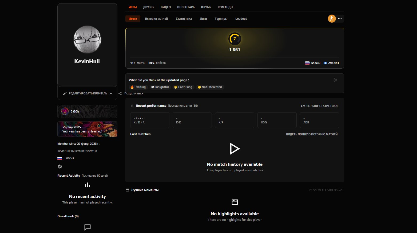Screen dimensions: 417x233
Task: Switch to the ДРУЗЬЯ tab
Action: click(149, 7)
